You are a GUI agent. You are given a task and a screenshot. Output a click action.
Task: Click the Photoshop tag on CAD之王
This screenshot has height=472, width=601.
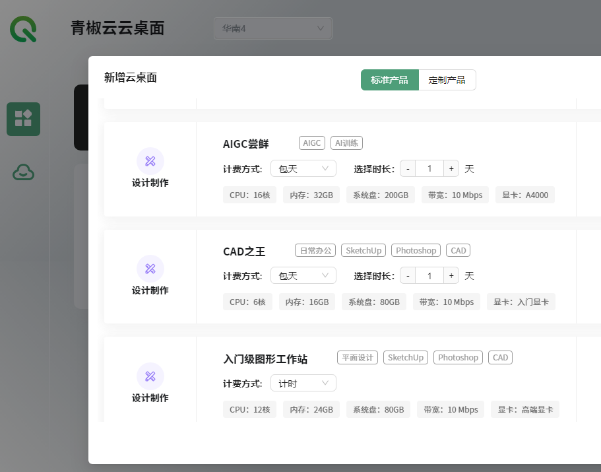click(416, 250)
